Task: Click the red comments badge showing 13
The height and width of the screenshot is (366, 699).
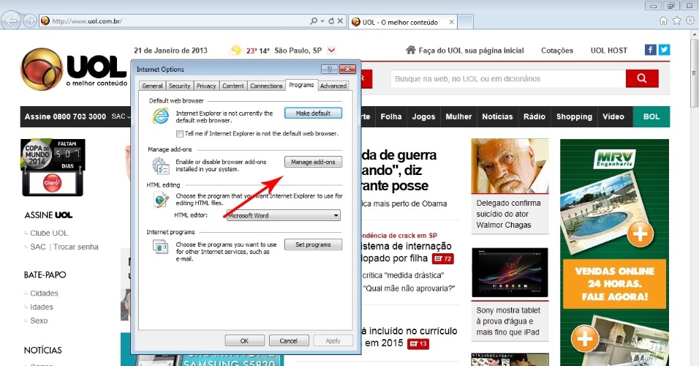Action: [418, 344]
